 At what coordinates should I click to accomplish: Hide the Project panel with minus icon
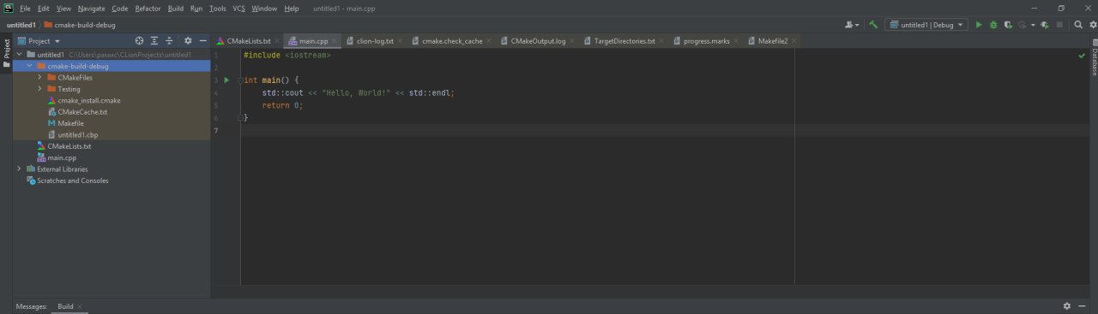[202, 40]
